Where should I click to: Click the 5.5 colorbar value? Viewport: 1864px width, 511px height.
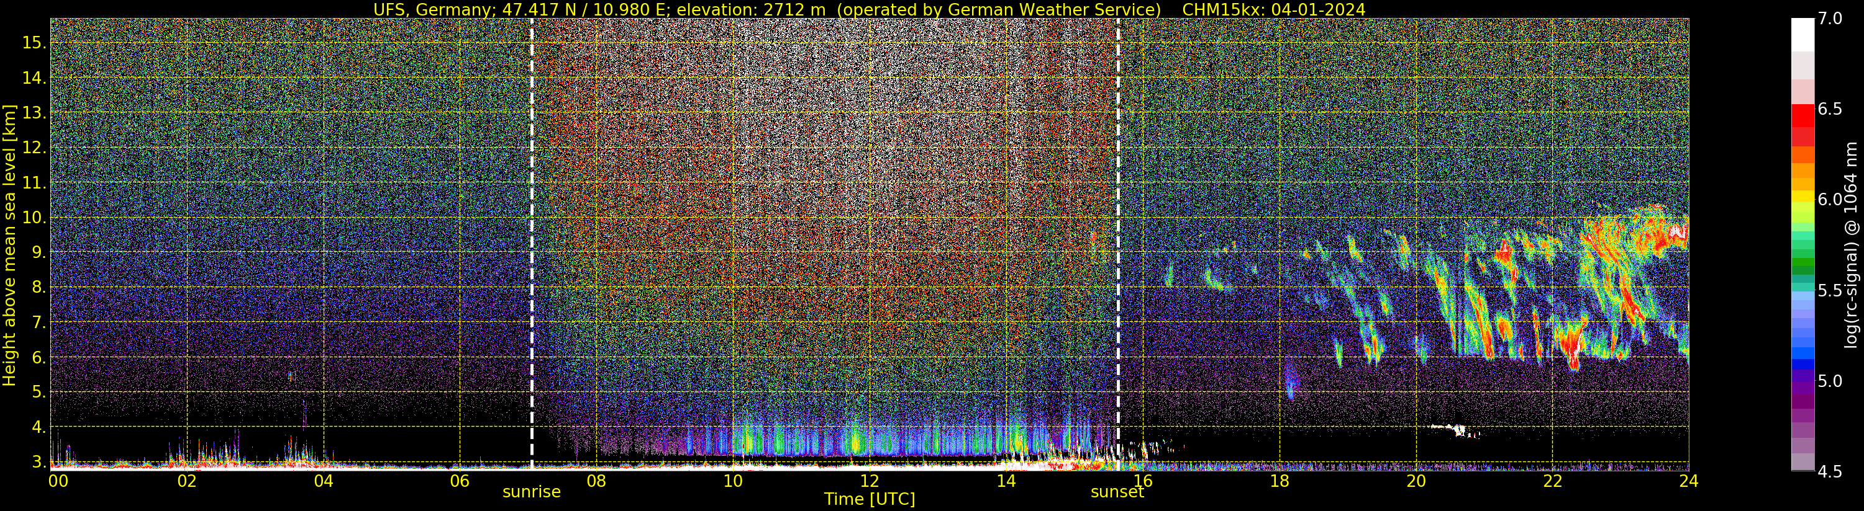pyautogui.click(x=1830, y=291)
